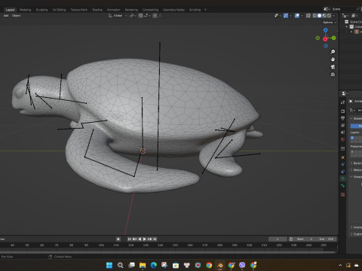Open the snapping options dropdown
This screenshot has width=362, height=271.
147,16
